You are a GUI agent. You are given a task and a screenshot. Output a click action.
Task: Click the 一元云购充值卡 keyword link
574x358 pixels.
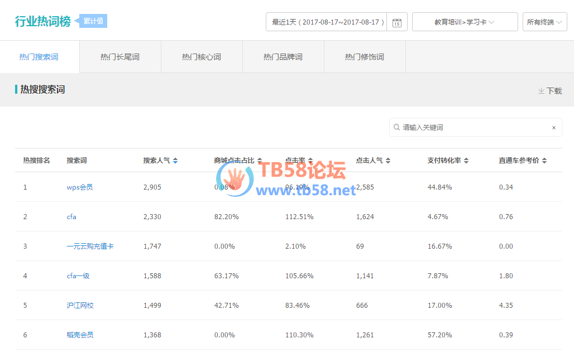point(90,246)
